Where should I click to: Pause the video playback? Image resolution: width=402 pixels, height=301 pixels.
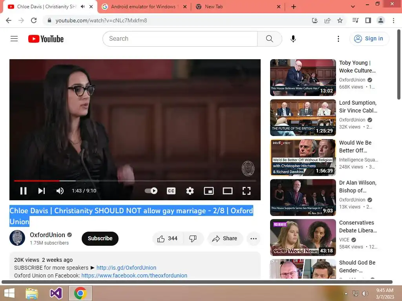(23, 191)
